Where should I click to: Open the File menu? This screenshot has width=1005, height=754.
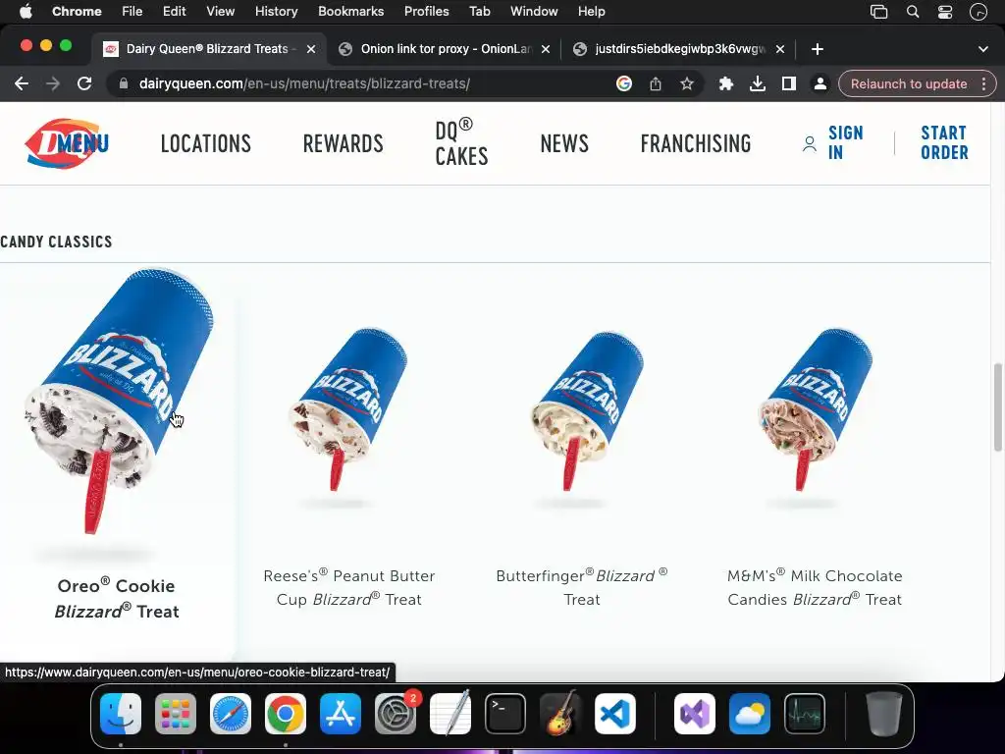coord(132,12)
